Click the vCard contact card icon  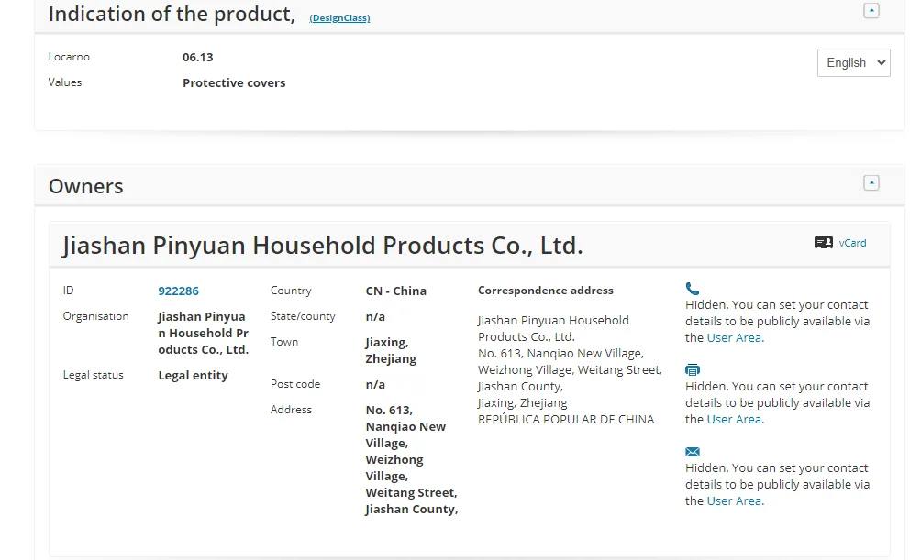(x=824, y=243)
